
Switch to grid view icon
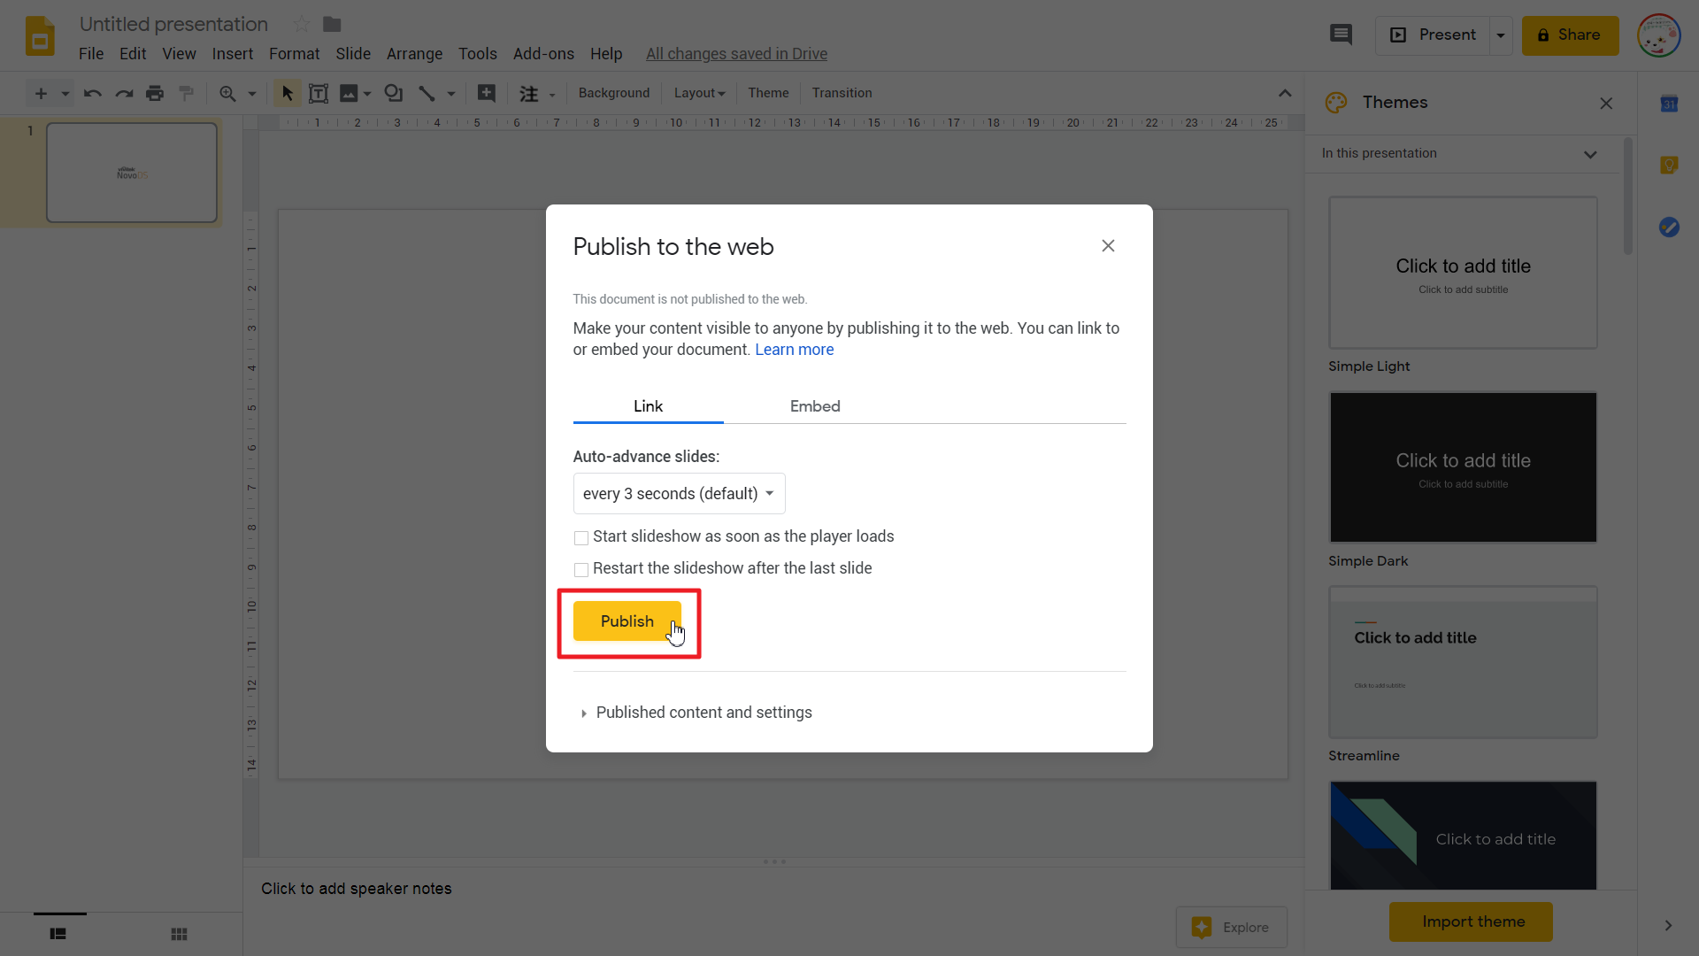[179, 934]
